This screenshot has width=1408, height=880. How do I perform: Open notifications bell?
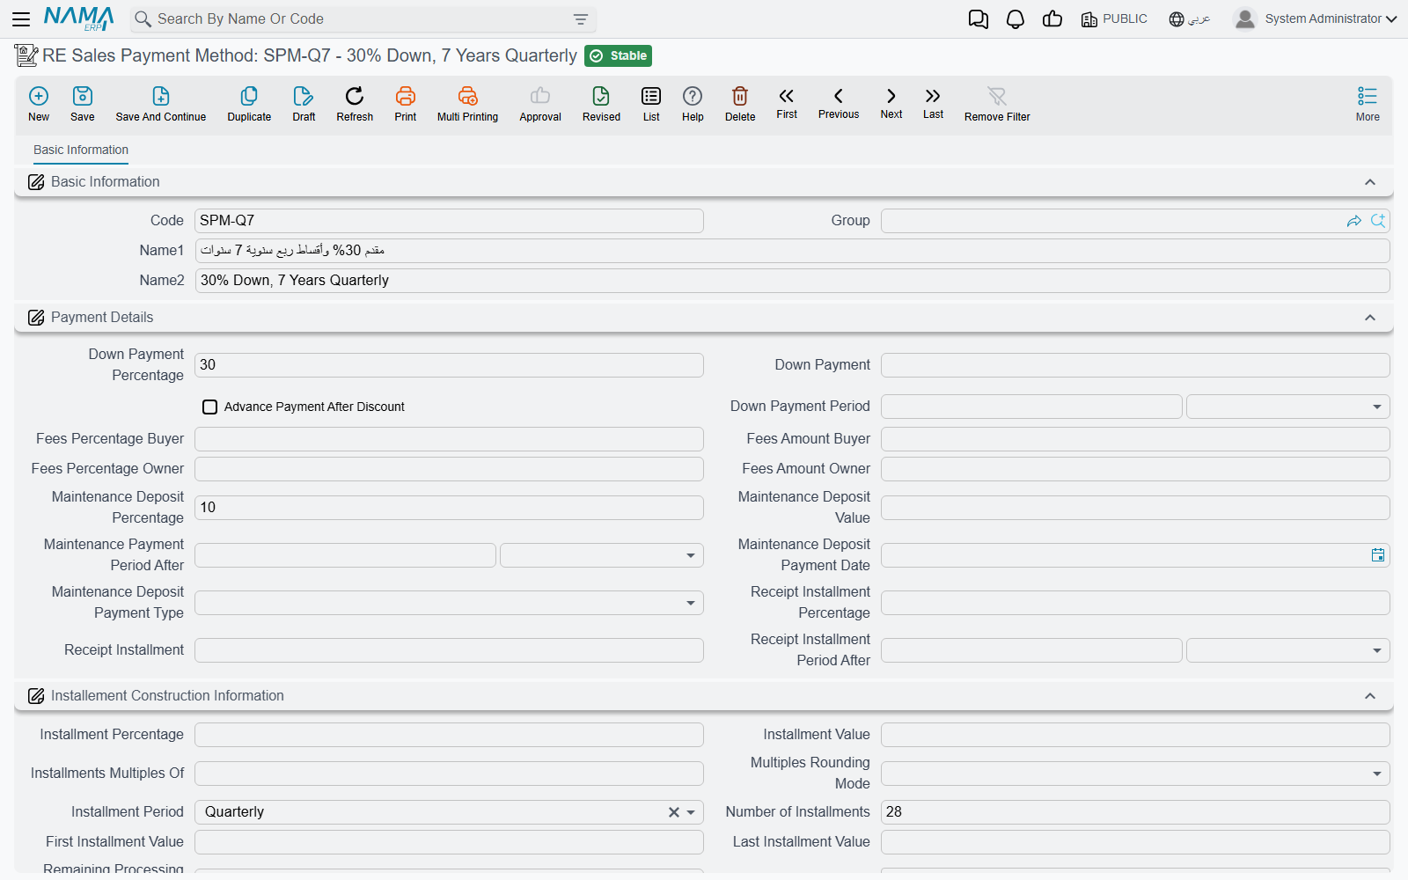1016,18
